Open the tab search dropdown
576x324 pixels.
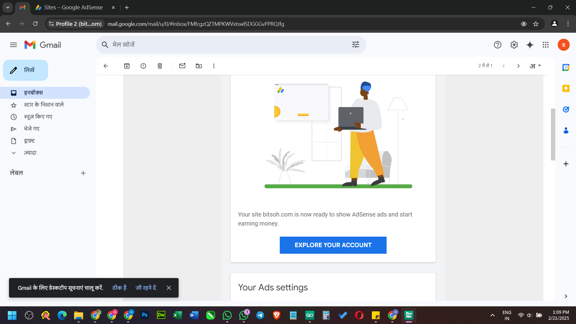[x=8, y=8]
